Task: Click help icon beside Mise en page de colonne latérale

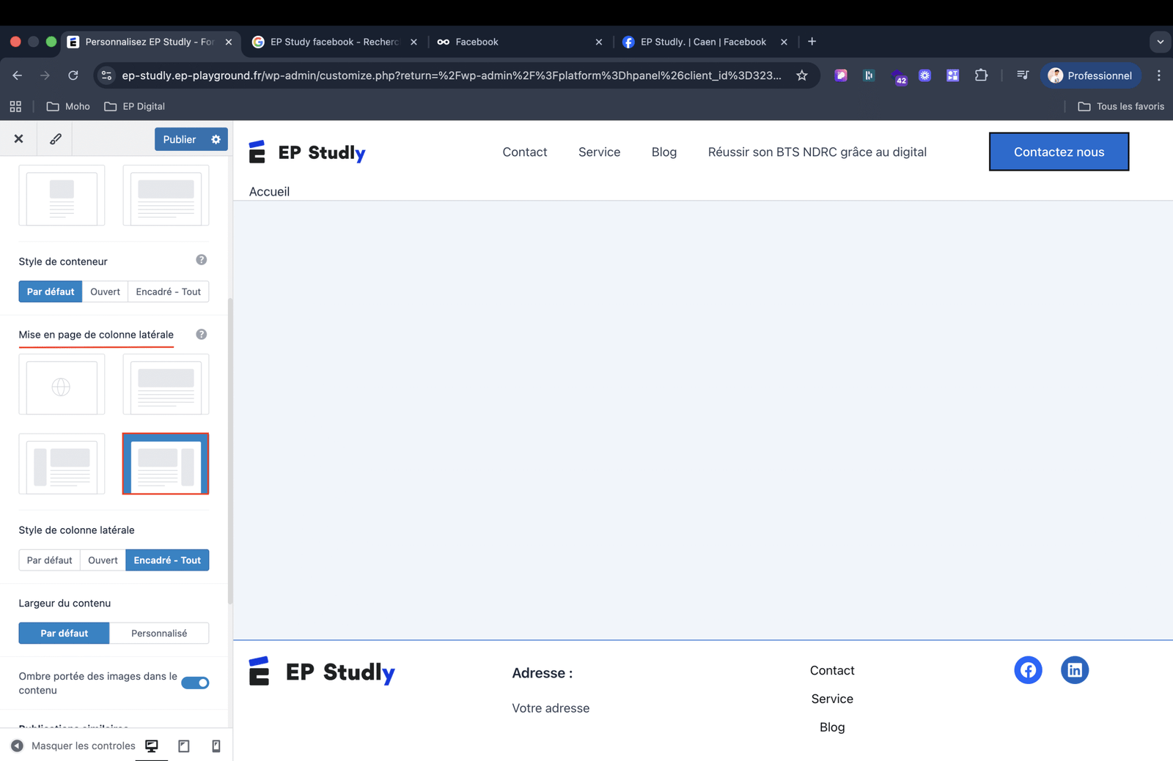Action: pos(201,334)
